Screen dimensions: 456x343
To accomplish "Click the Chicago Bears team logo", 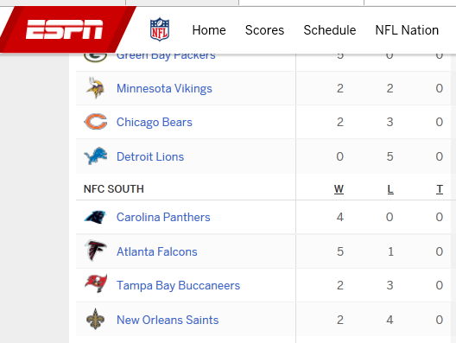I will click(95, 122).
